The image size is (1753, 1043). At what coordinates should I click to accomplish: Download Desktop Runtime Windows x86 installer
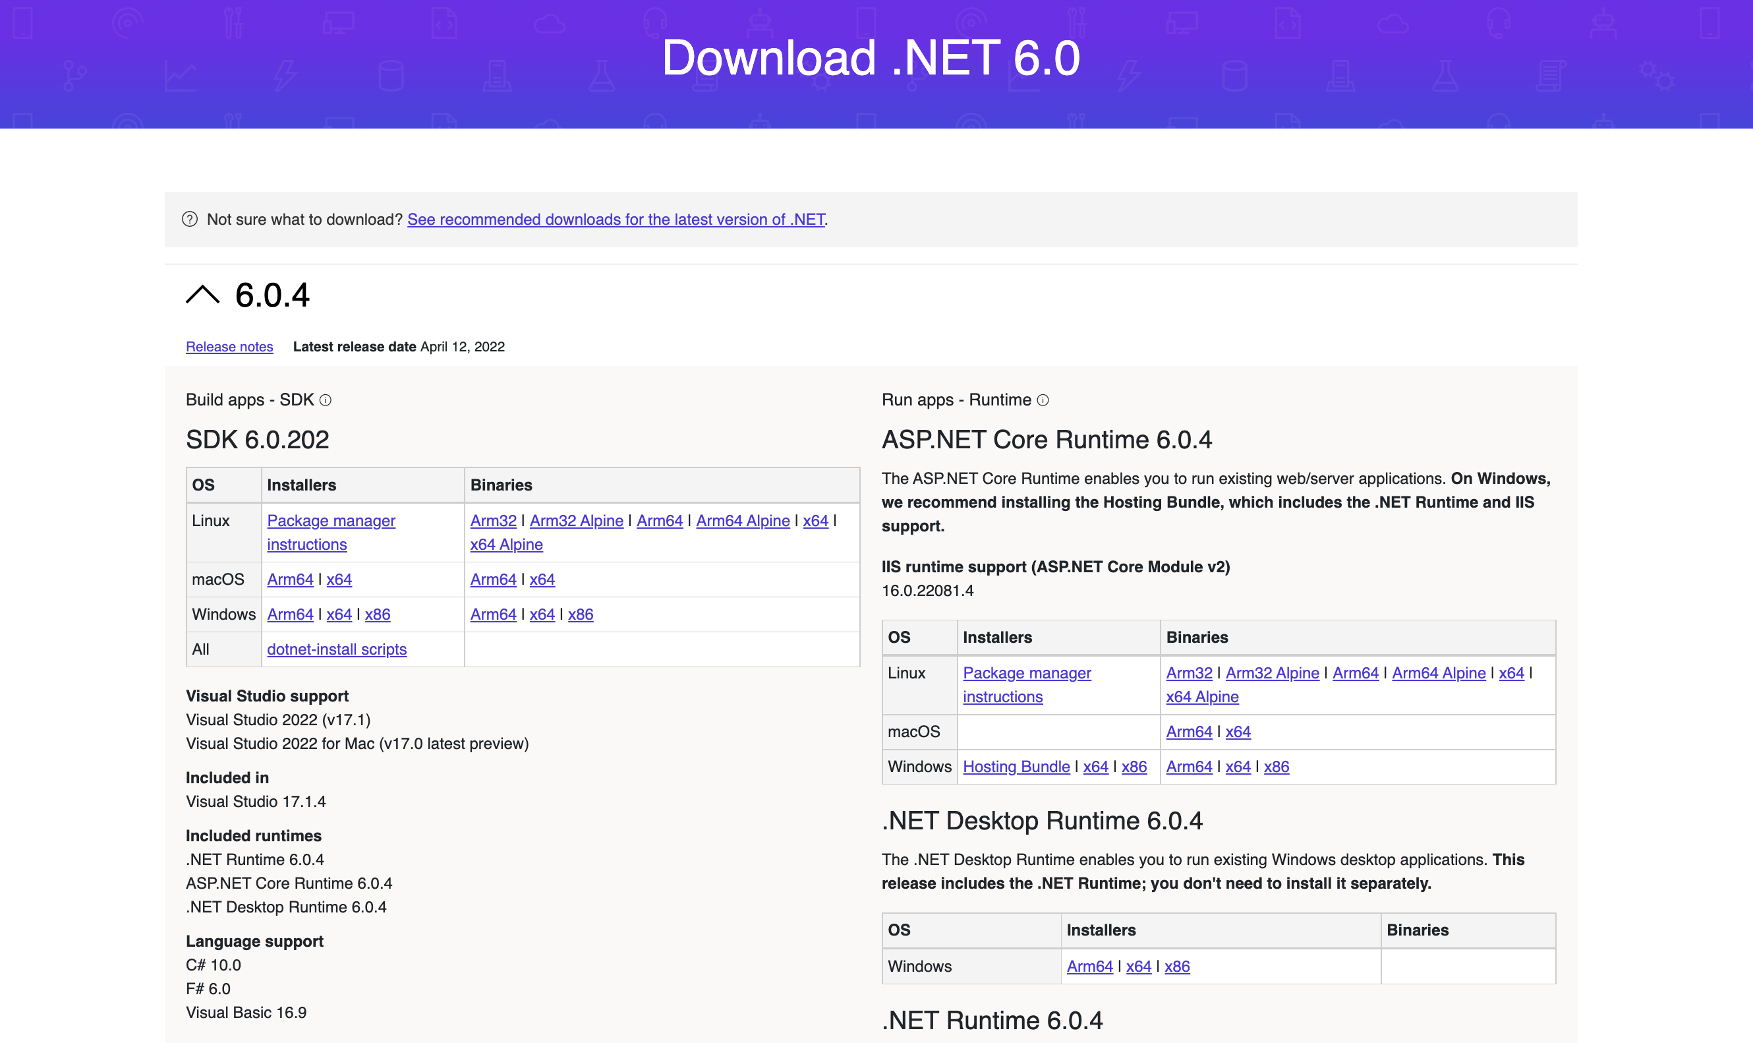click(x=1177, y=966)
